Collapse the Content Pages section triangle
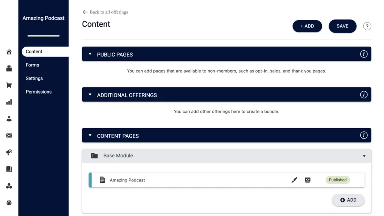 (x=90, y=135)
